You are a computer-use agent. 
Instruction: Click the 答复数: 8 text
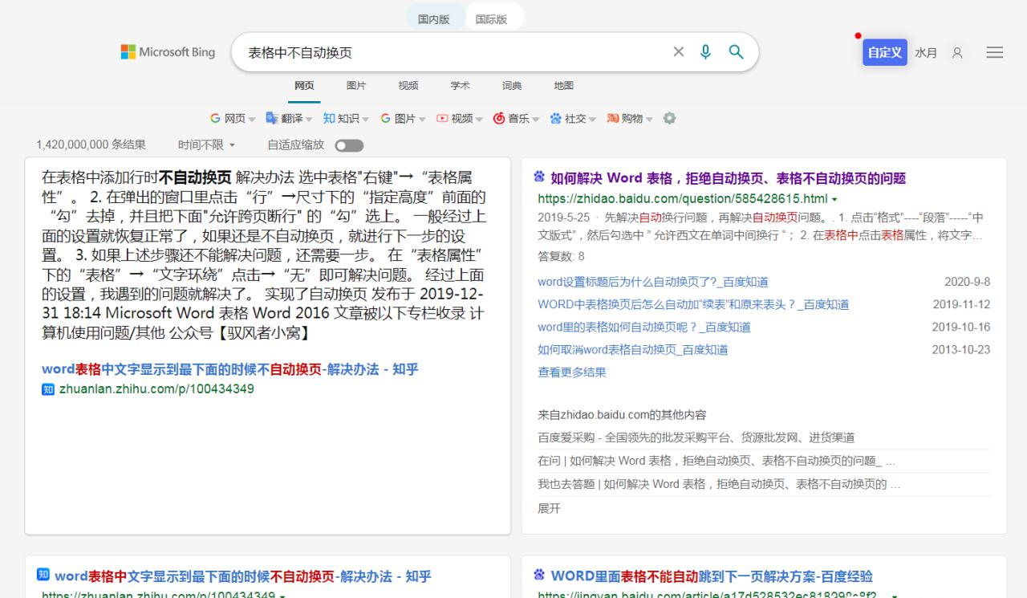click(561, 257)
